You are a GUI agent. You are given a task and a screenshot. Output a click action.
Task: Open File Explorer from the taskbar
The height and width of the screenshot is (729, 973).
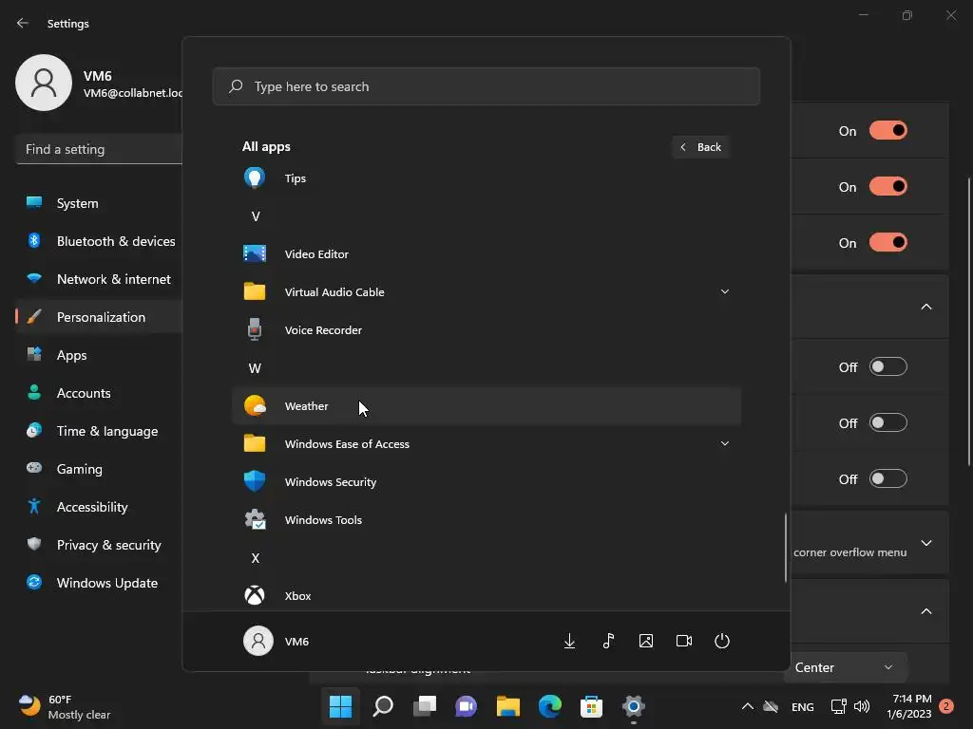point(507,706)
